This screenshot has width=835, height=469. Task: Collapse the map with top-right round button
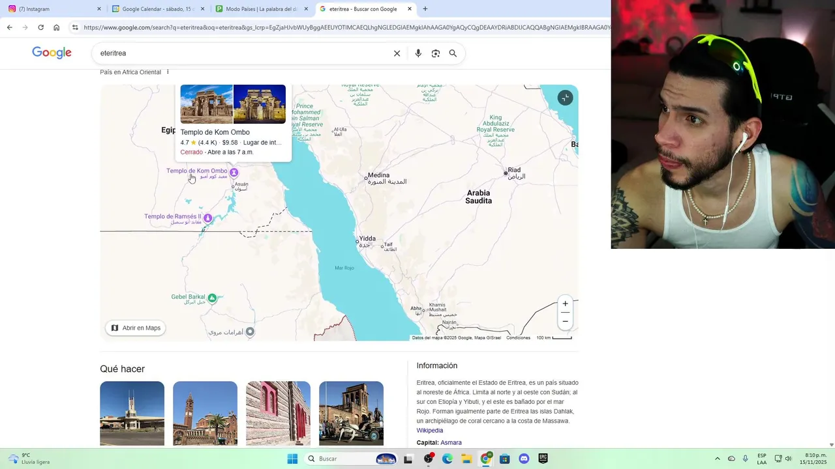565,98
